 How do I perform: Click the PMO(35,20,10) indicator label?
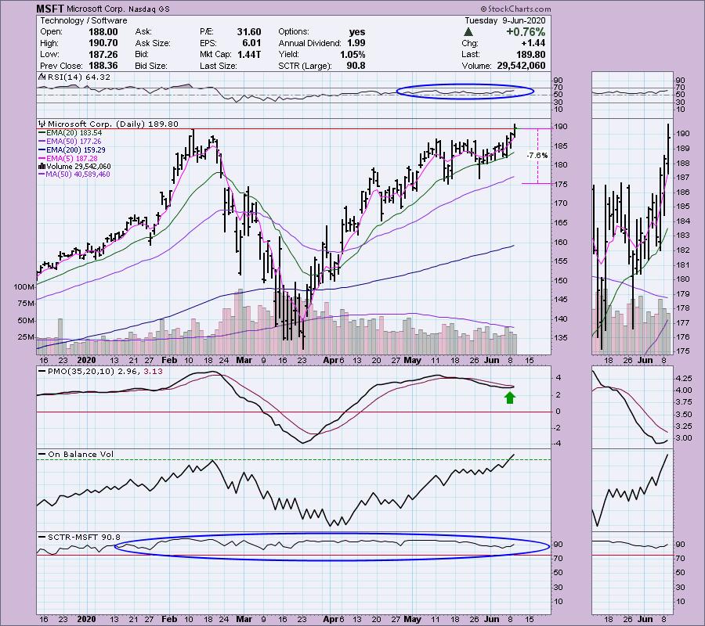[x=100, y=372]
